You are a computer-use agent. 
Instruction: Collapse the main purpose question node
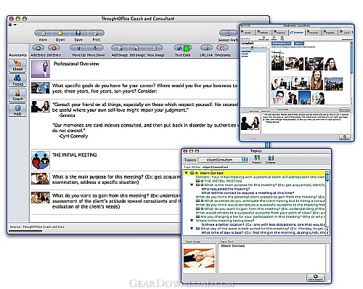click(192, 185)
